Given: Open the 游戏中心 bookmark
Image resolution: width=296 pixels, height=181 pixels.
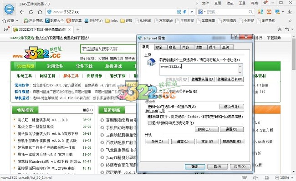Looking at the screenshot, I should pos(93,21).
